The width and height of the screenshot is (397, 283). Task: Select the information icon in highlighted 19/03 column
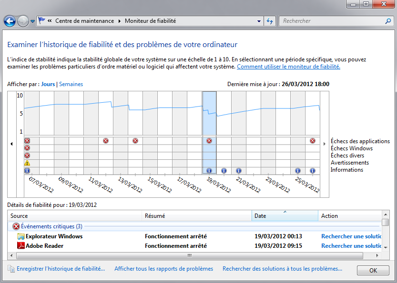point(209,170)
